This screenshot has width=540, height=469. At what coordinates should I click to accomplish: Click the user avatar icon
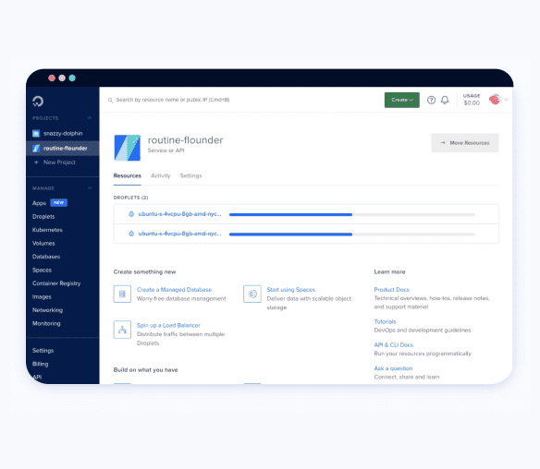(x=495, y=100)
